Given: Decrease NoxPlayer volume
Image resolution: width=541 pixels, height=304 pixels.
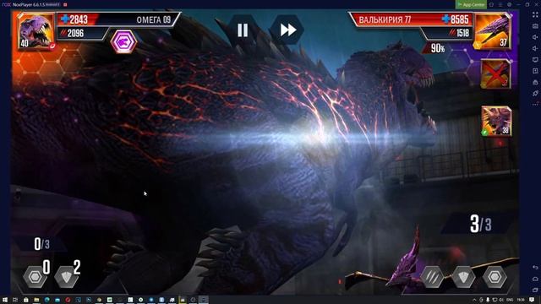Looking at the screenshot, I should tap(535, 48).
